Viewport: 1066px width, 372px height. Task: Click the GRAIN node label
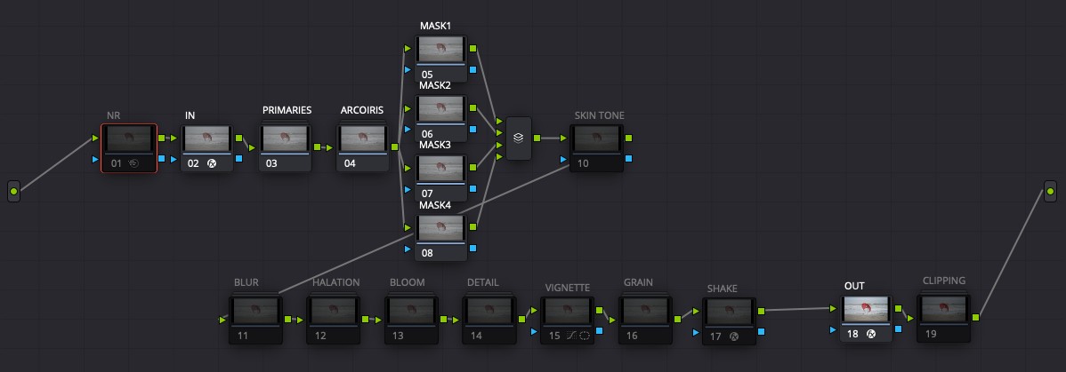(x=638, y=282)
